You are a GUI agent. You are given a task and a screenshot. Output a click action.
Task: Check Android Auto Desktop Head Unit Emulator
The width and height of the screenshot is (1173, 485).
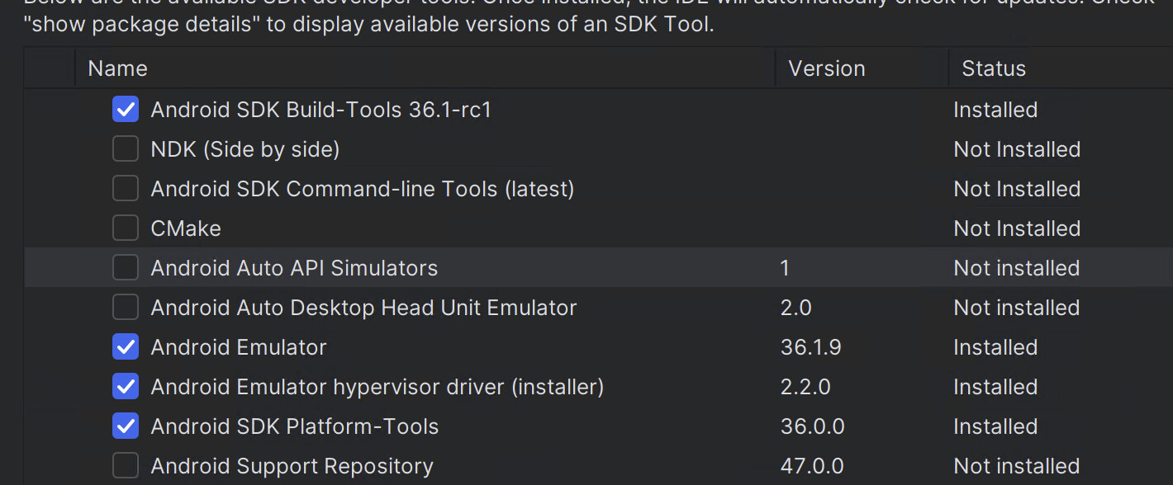tap(126, 308)
